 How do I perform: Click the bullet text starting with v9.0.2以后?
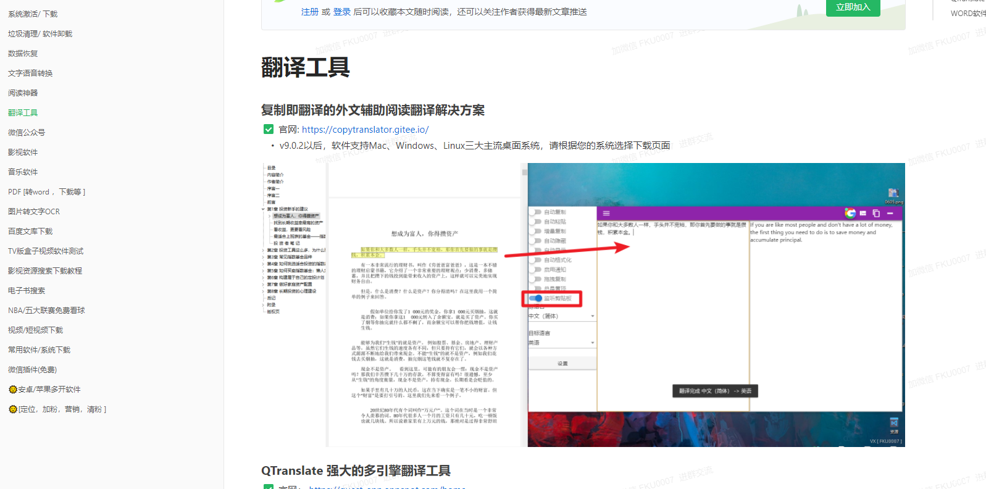click(x=475, y=146)
